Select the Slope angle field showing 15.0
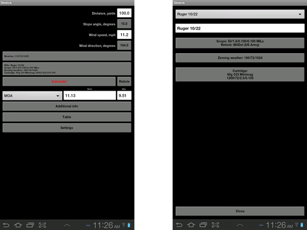The width and height of the screenshot is (307, 230). (x=124, y=24)
